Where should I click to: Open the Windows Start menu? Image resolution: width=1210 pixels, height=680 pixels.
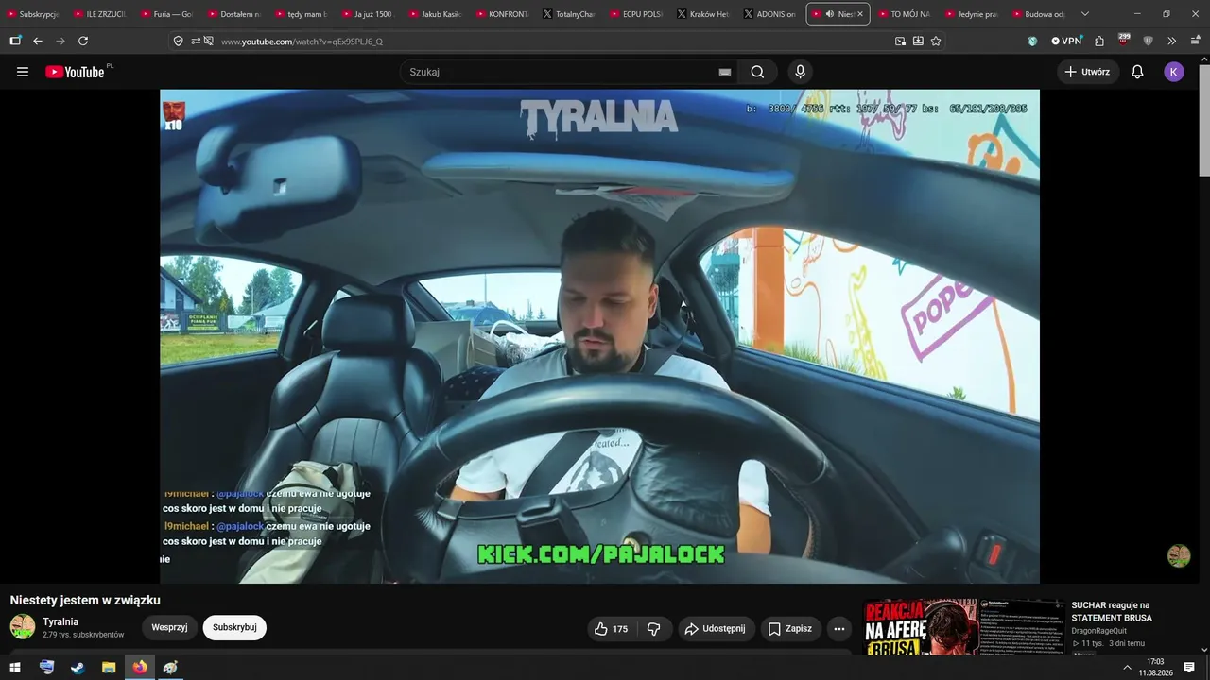pyautogui.click(x=15, y=668)
